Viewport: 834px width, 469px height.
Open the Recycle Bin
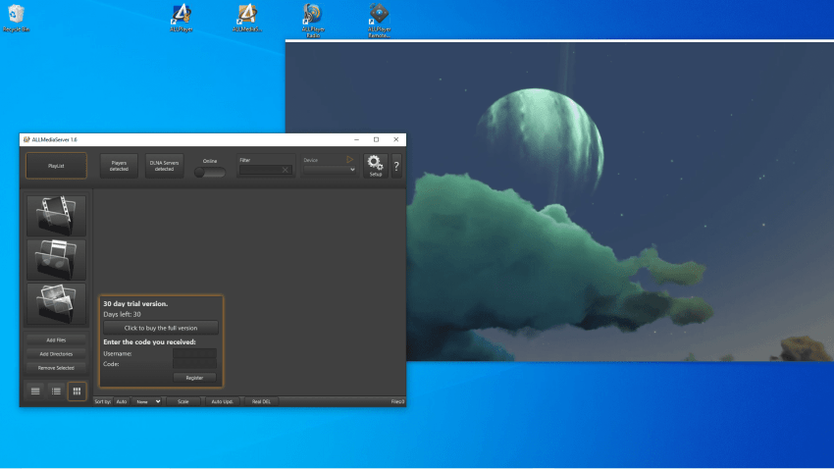coord(16,18)
